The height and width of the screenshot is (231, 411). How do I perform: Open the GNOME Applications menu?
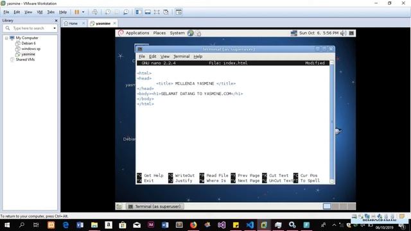click(x=137, y=33)
